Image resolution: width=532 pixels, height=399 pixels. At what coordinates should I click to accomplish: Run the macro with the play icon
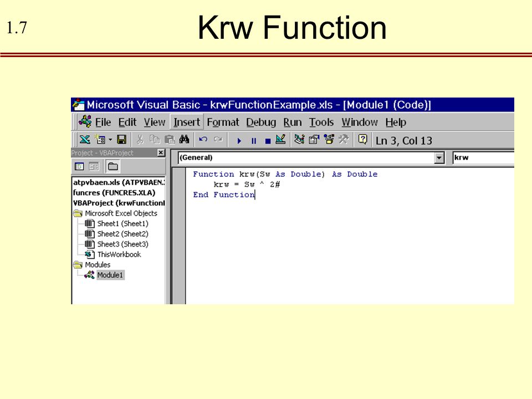(239, 141)
